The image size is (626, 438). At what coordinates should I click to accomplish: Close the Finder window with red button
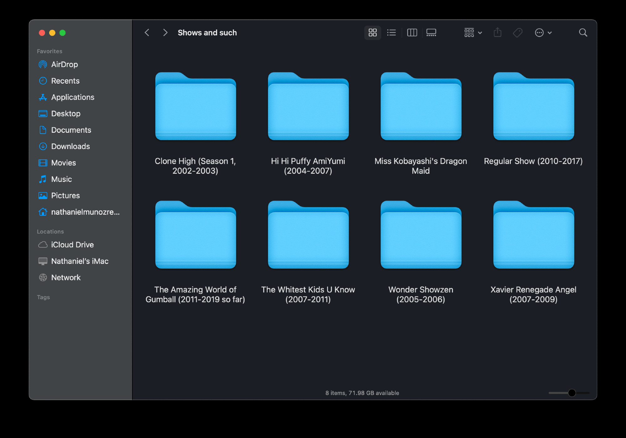42,33
